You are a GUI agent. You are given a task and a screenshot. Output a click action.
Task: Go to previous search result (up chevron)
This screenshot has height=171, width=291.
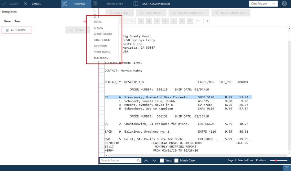146,160
